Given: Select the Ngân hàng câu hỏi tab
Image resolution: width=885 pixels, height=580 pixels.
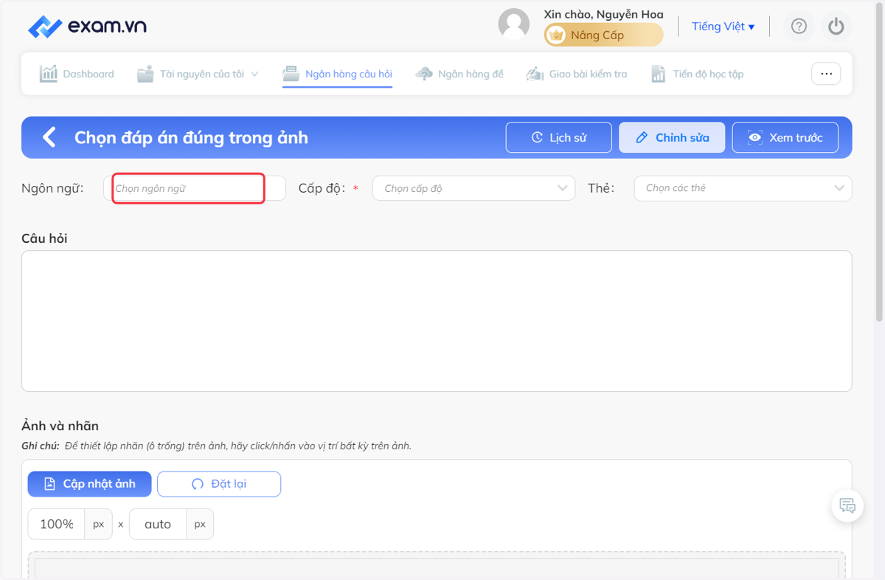Looking at the screenshot, I should tap(338, 74).
